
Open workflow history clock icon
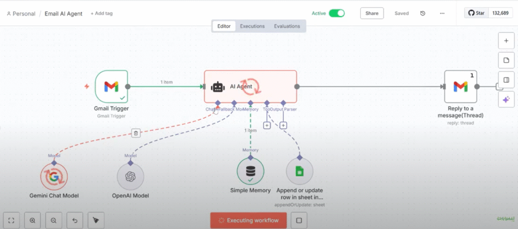click(x=423, y=14)
